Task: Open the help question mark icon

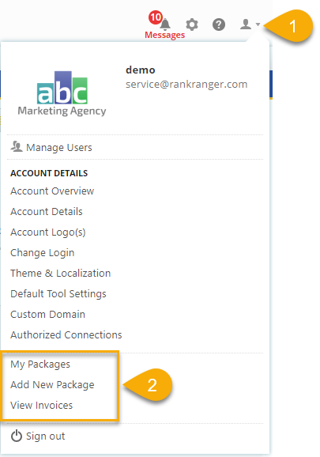Action: 219,25
